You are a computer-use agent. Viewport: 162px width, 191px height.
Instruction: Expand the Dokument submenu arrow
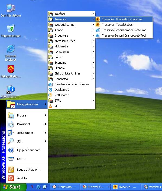click(46, 124)
